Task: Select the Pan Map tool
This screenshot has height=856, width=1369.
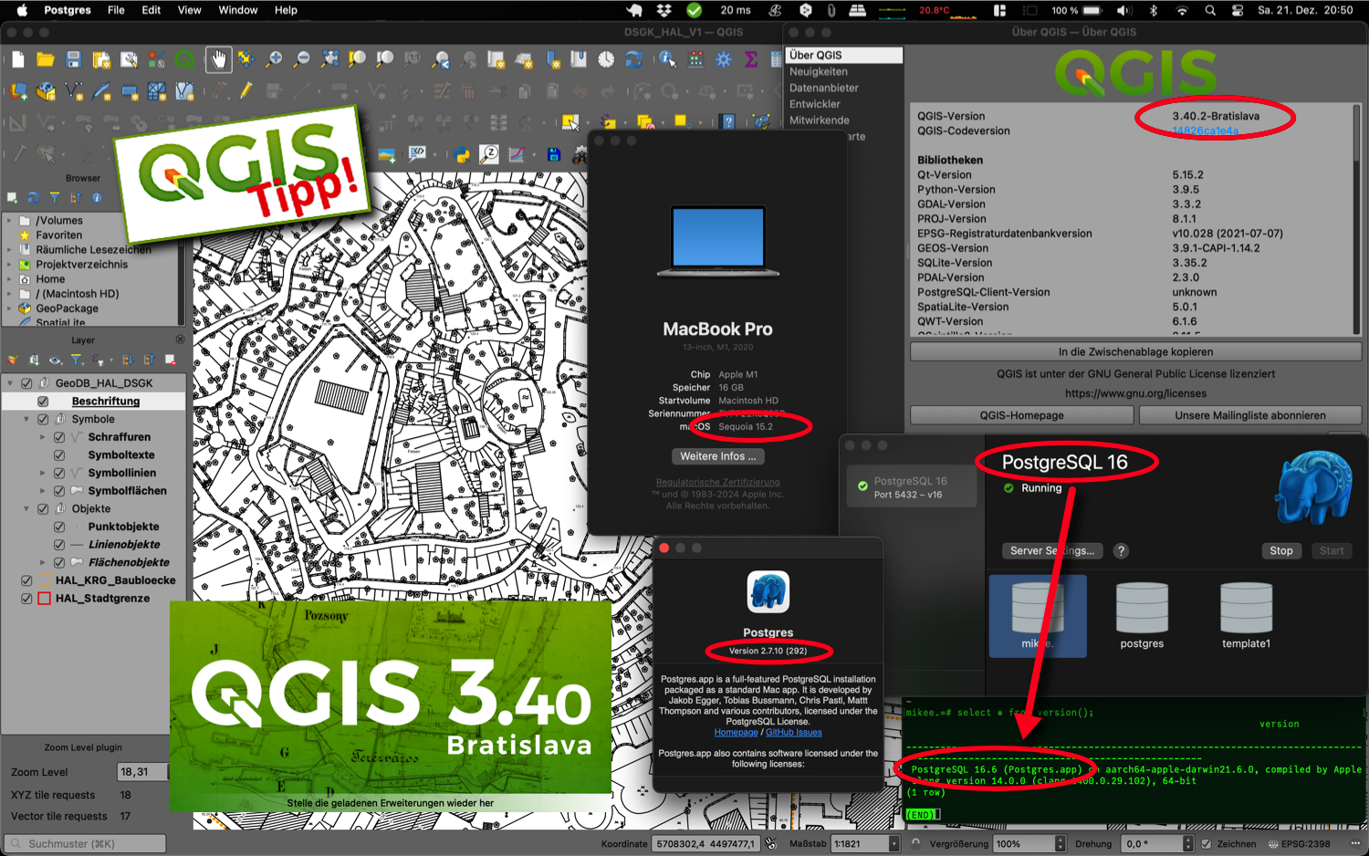Action: [x=218, y=58]
